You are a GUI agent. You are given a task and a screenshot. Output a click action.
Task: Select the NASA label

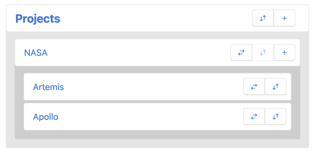(36, 53)
